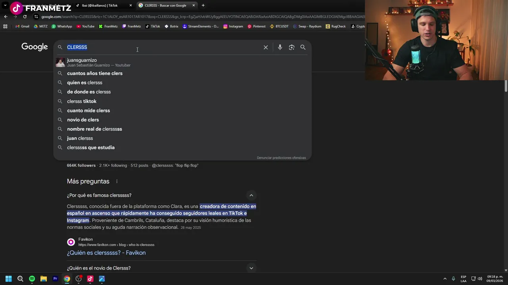Close the CLERSSS Google search tab
This screenshot has width=508, height=285.
click(x=194, y=5)
